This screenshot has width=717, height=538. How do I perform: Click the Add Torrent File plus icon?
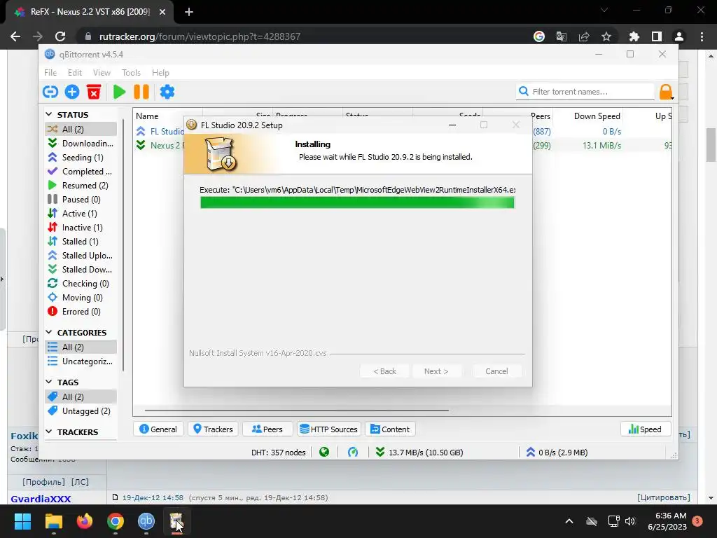click(x=72, y=92)
